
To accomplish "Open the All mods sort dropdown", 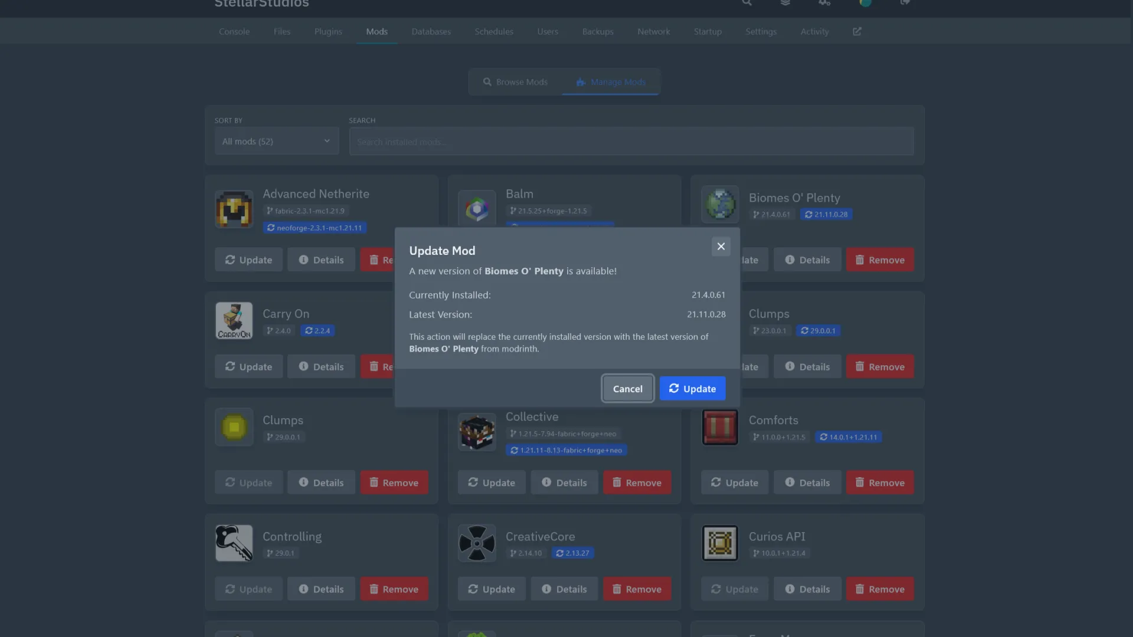I will 276,142.
